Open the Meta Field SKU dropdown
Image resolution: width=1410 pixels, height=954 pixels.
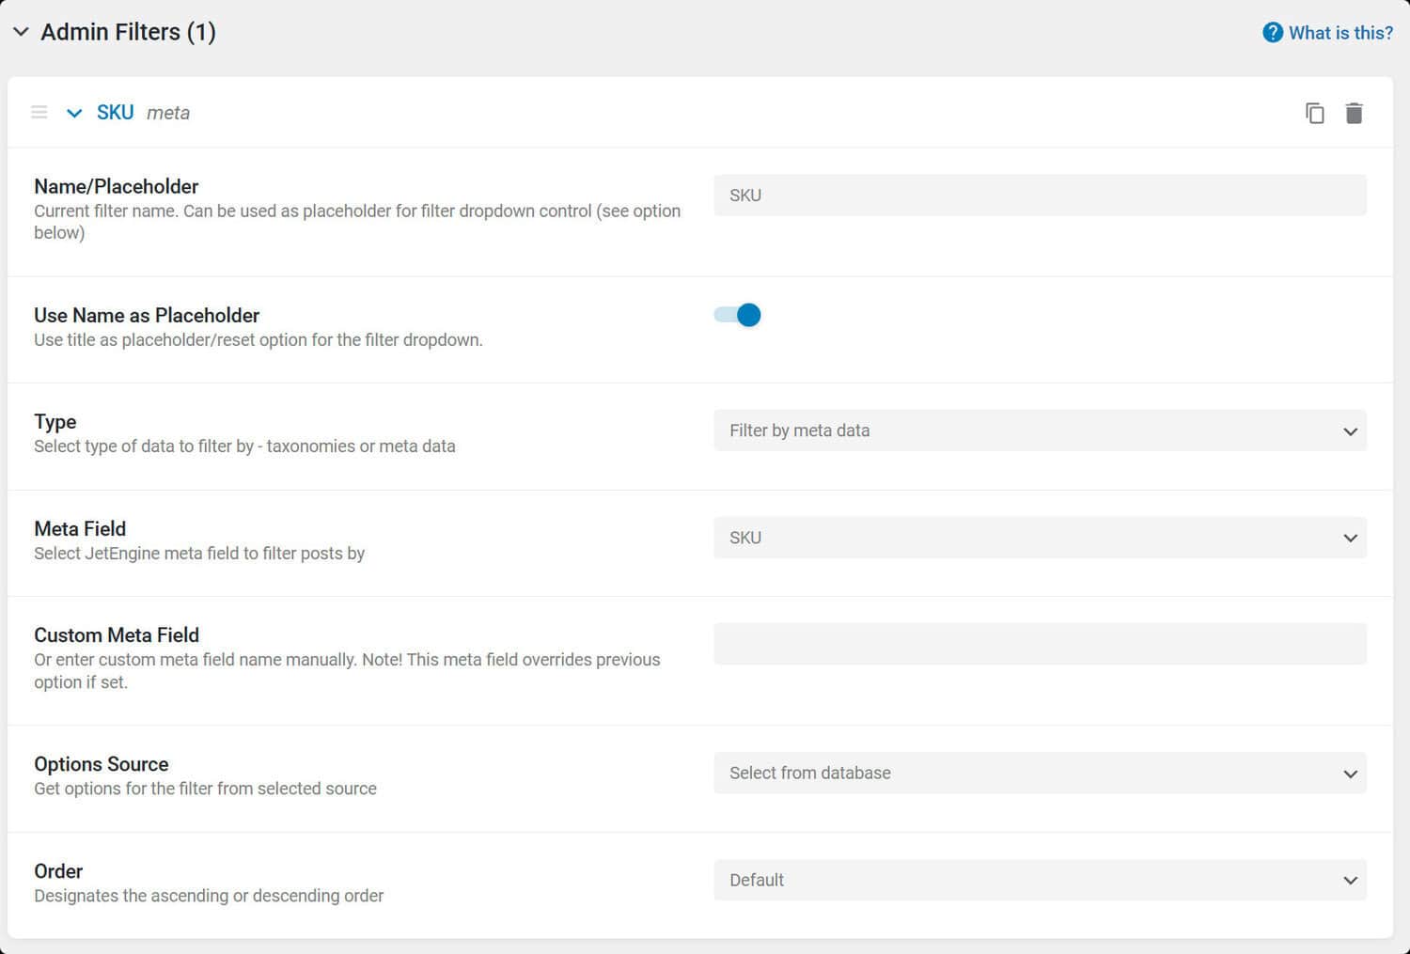click(x=1040, y=538)
